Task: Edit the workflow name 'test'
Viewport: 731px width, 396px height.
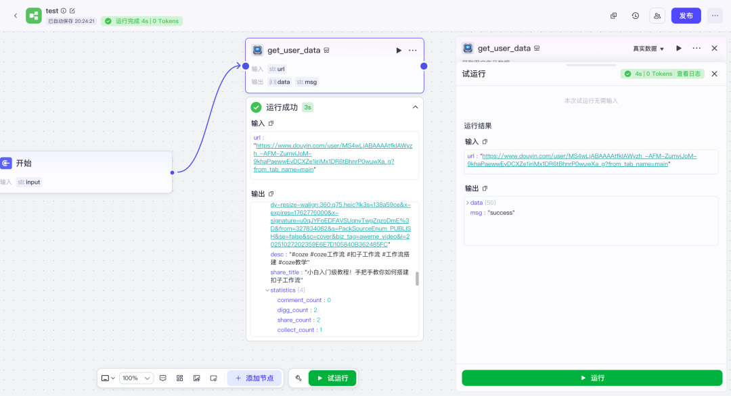Action: click(72, 11)
